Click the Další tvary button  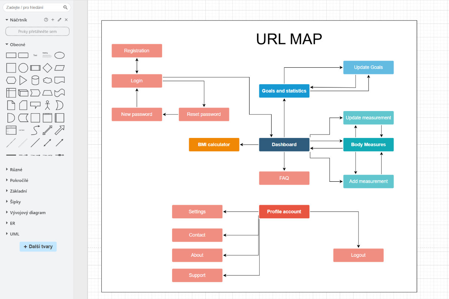tap(38, 246)
